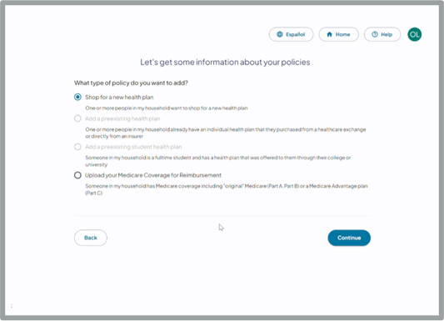Click description text about Medicare Part C coverage
444x321 pixels.
coord(227,189)
